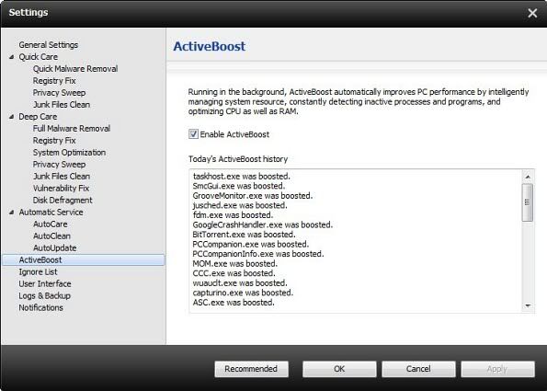This screenshot has height=391, width=547.
Task: Click the history list scroll down arrow
Action: [528, 305]
